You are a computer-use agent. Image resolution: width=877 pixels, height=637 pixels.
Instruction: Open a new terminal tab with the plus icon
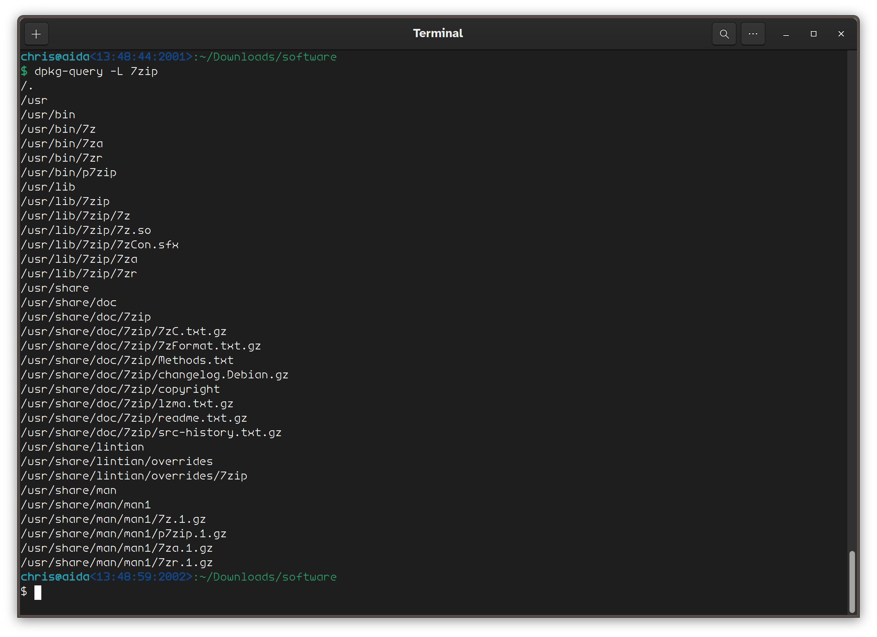click(x=36, y=34)
